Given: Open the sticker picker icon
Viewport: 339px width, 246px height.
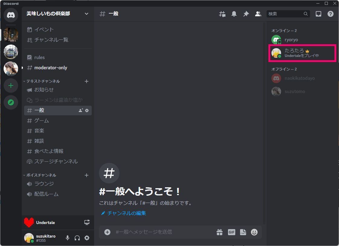Looking at the screenshot, I should 243,232.
